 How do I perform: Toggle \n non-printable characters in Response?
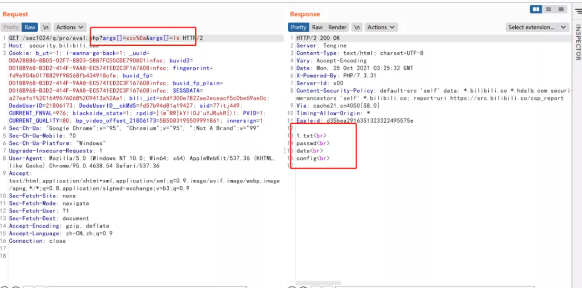(x=356, y=27)
